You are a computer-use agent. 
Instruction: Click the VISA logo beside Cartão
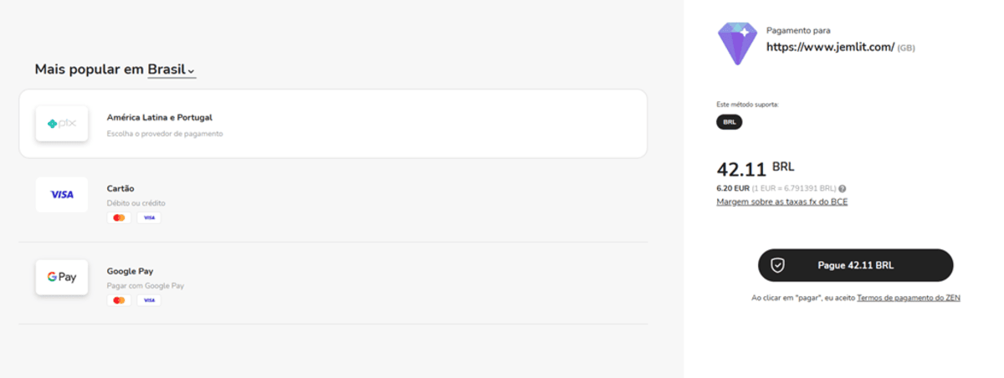click(62, 195)
